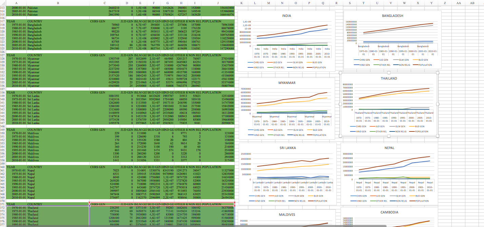Click the 1,4E+09 axis label in India chart
This screenshot has width=484, height=227.
pyautogui.click(x=247, y=22)
